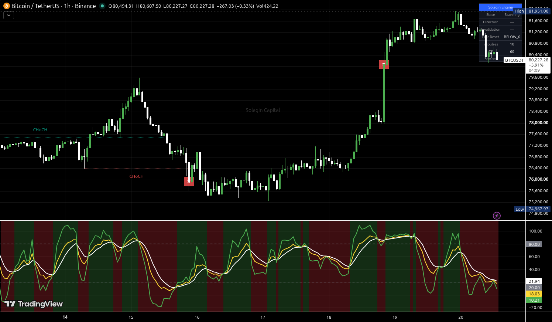Image resolution: width=552 pixels, height=322 pixels.
Task: Click the gray 20.00 level label
Action: 534,288
